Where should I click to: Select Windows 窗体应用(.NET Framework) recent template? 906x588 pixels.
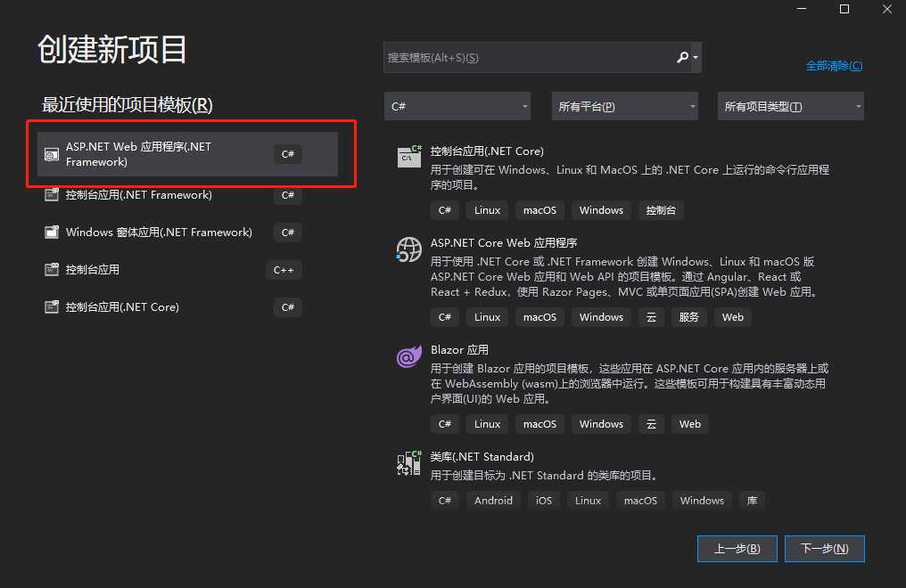pyautogui.click(x=187, y=232)
